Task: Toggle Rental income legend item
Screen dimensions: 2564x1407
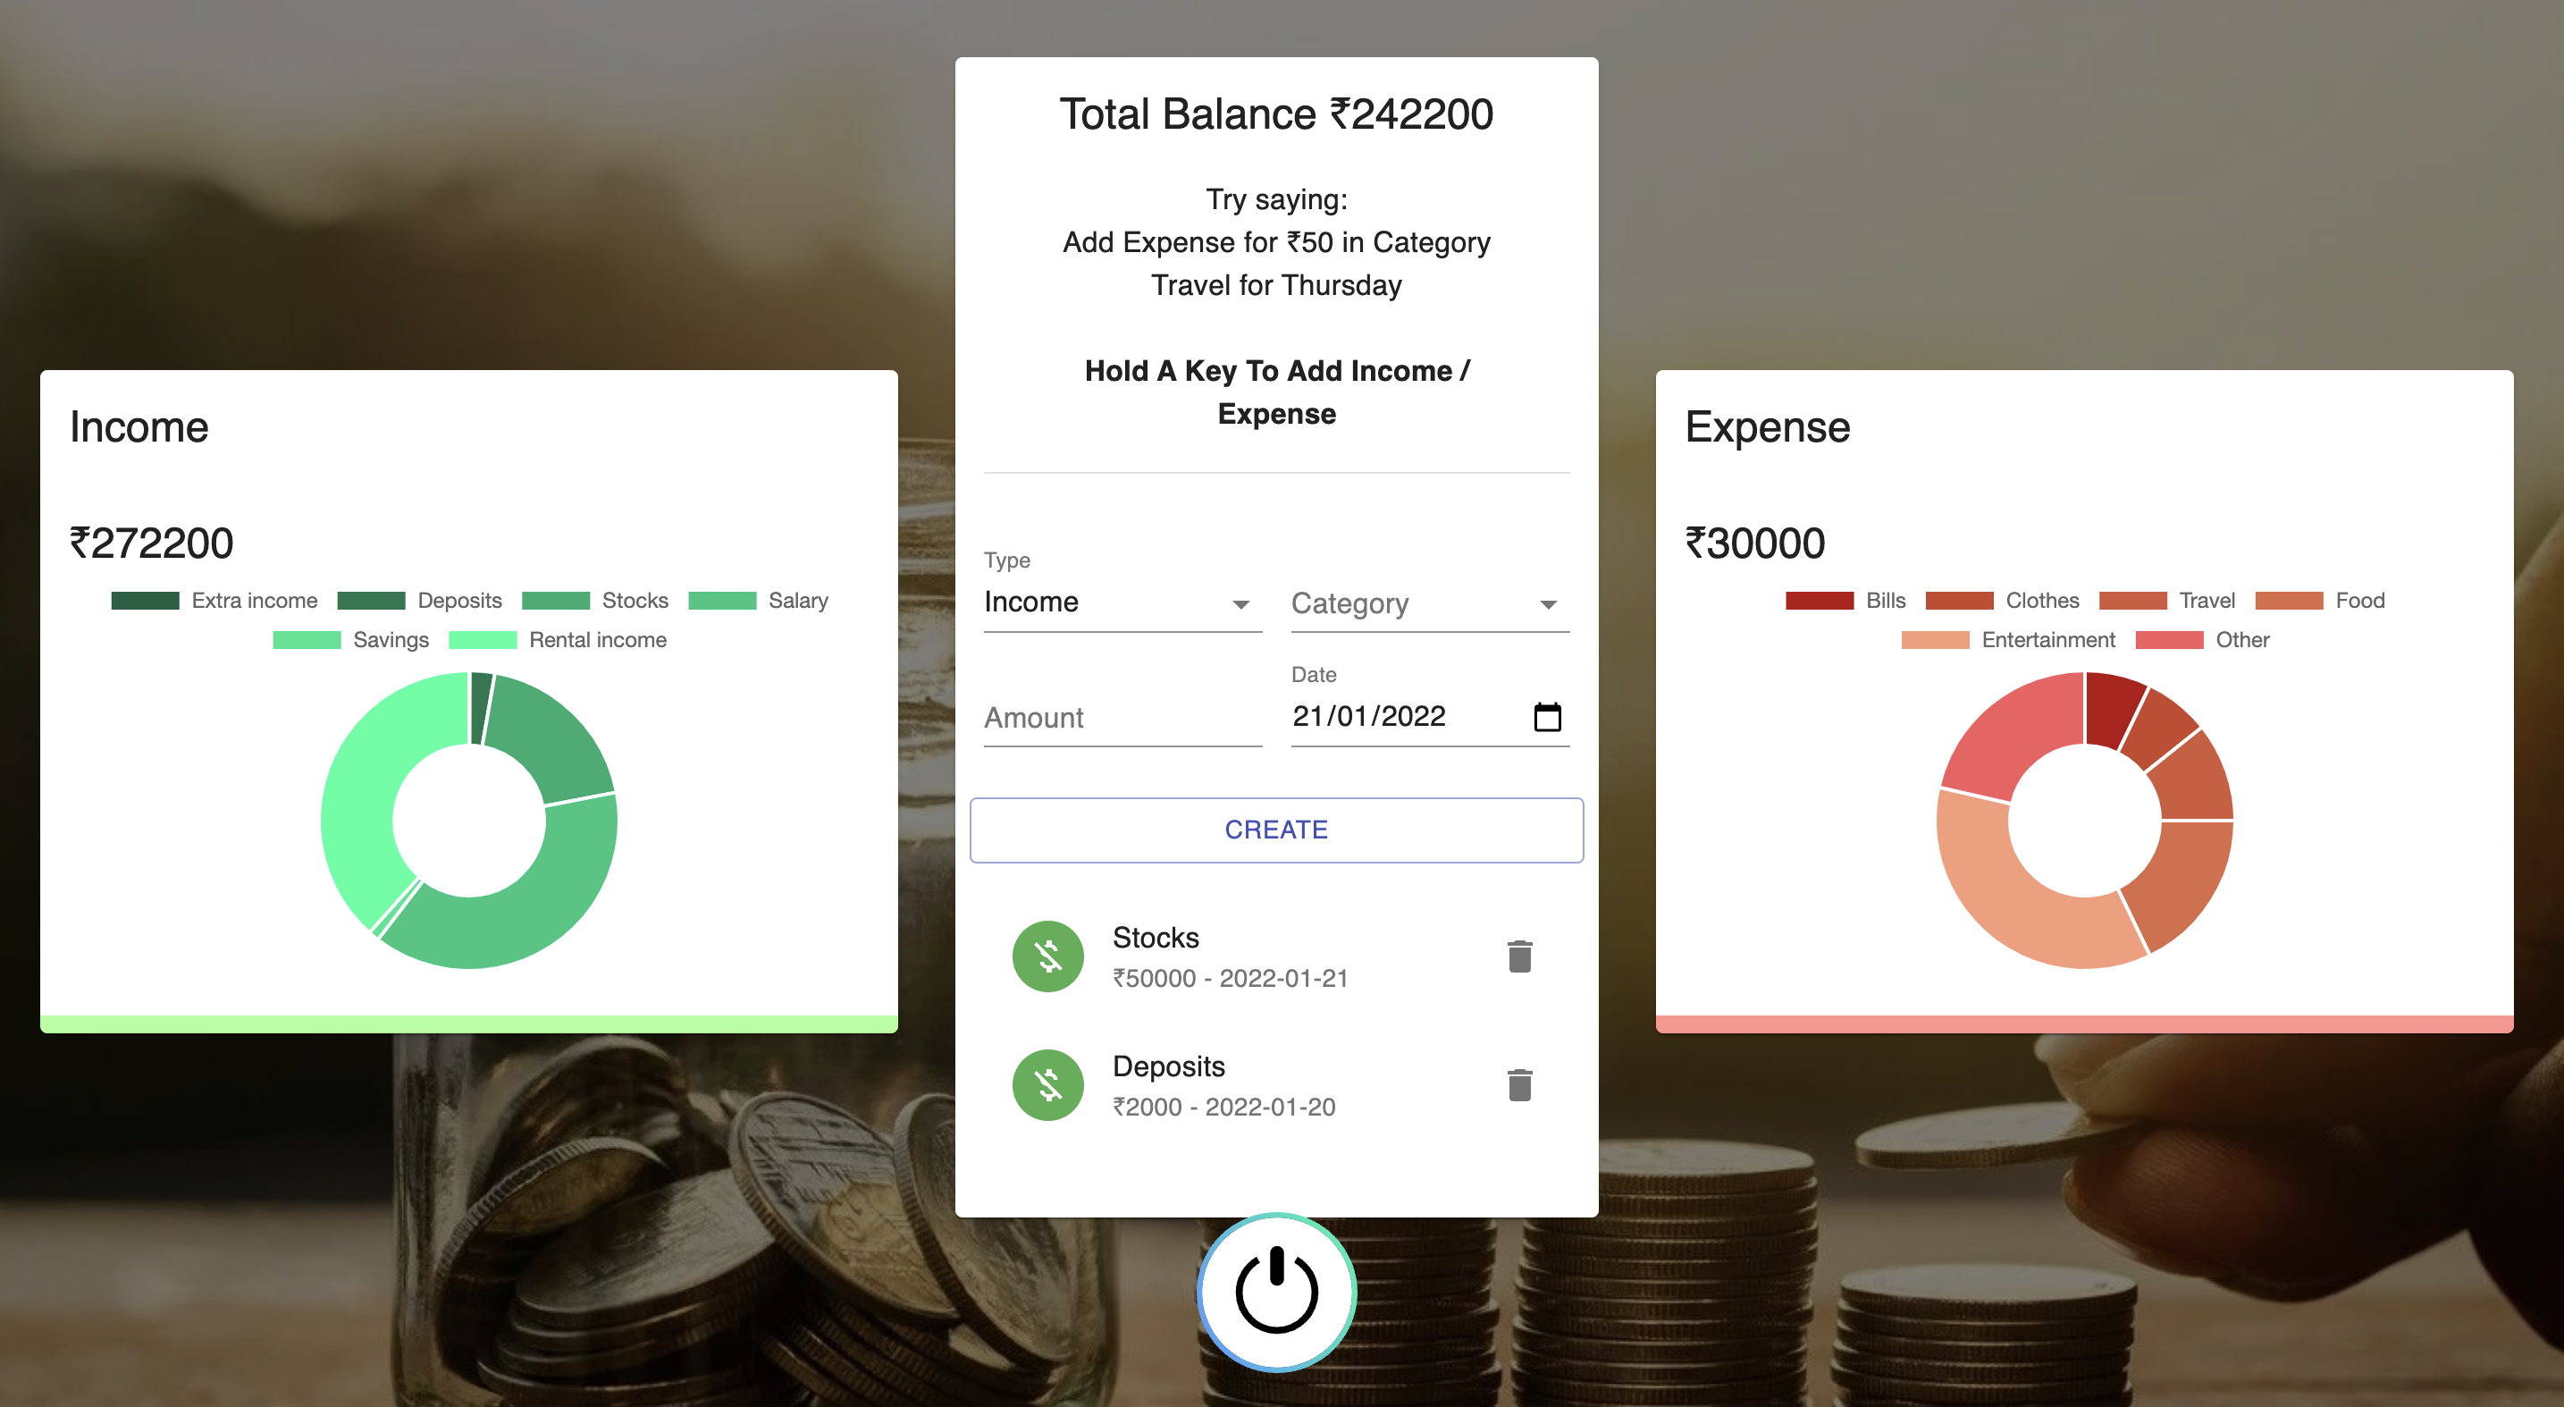Action: click(x=558, y=639)
